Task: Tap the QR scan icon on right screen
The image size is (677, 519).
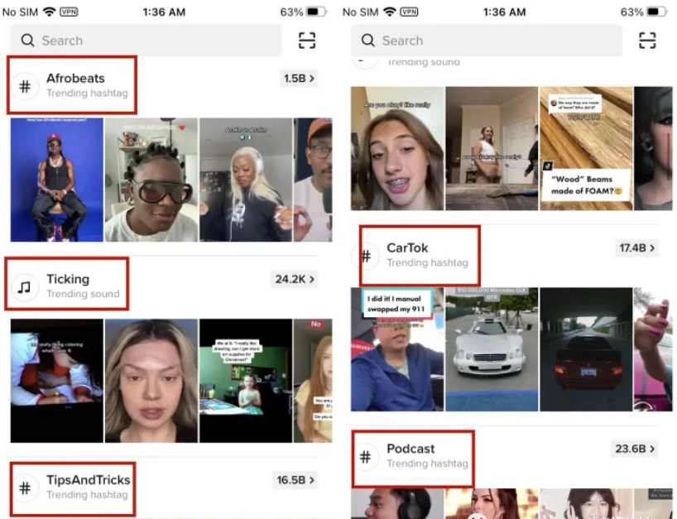Action: pos(647,41)
